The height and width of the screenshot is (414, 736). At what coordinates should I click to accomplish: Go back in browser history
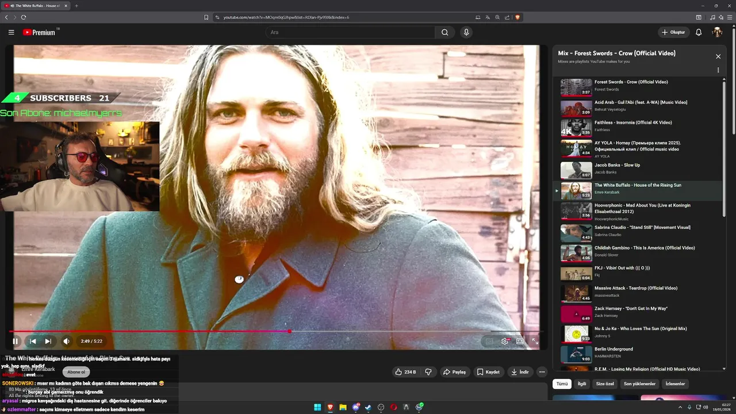pyautogui.click(x=6, y=17)
